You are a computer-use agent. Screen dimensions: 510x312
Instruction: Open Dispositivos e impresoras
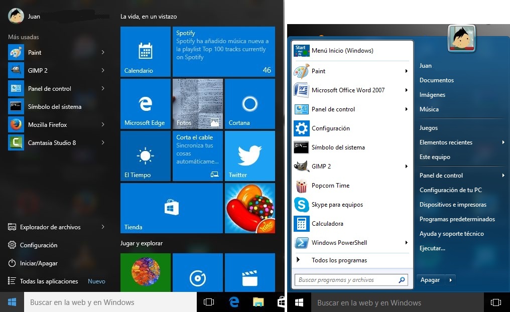coord(453,205)
